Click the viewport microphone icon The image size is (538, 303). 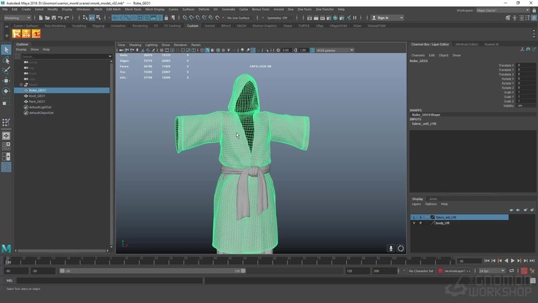[390, 248]
